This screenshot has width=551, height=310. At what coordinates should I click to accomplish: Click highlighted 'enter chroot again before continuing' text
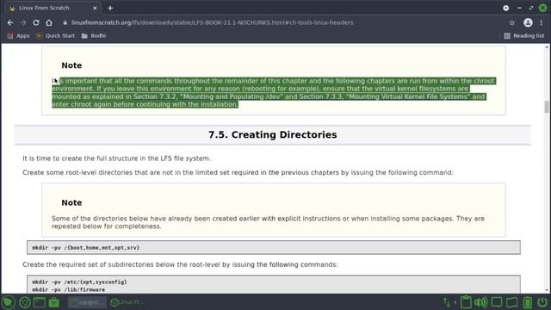[145, 104]
